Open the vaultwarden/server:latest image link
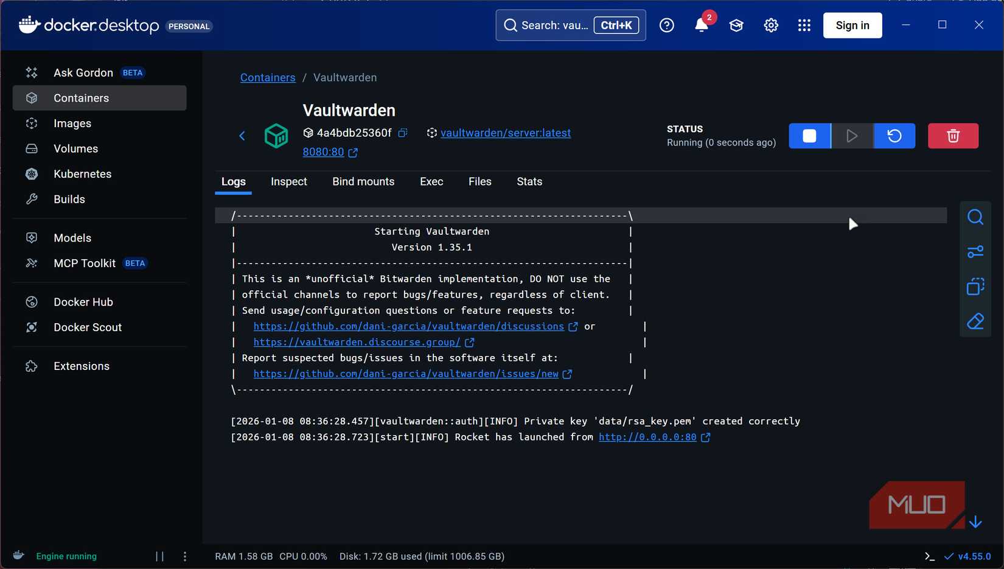Image resolution: width=1004 pixels, height=569 pixels. (506, 133)
